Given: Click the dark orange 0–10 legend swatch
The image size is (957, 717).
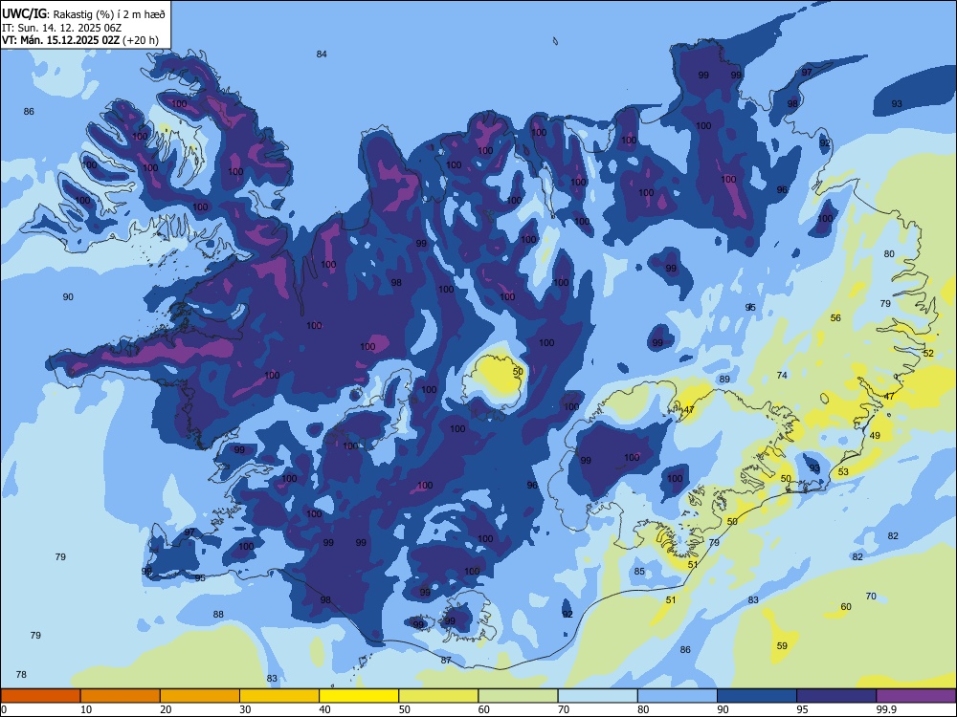Looking at the screenshot, I should pos(40,696).
